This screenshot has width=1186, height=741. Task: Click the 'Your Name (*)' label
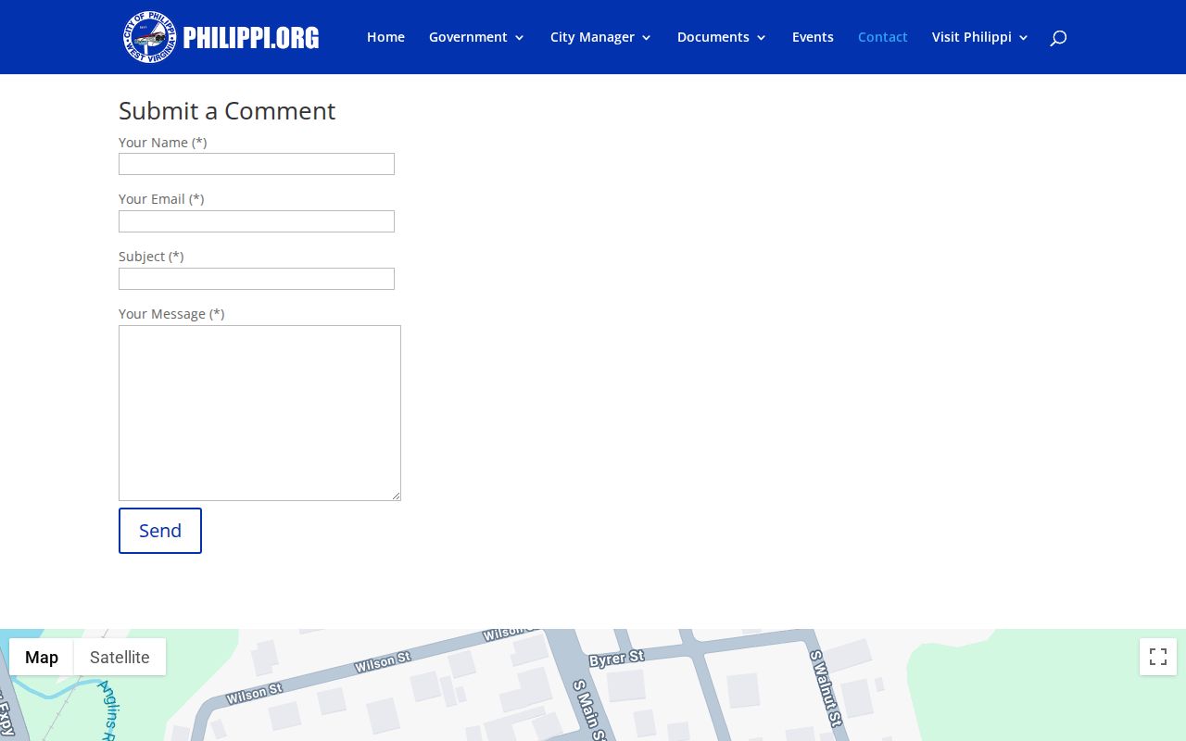(163, 143)
